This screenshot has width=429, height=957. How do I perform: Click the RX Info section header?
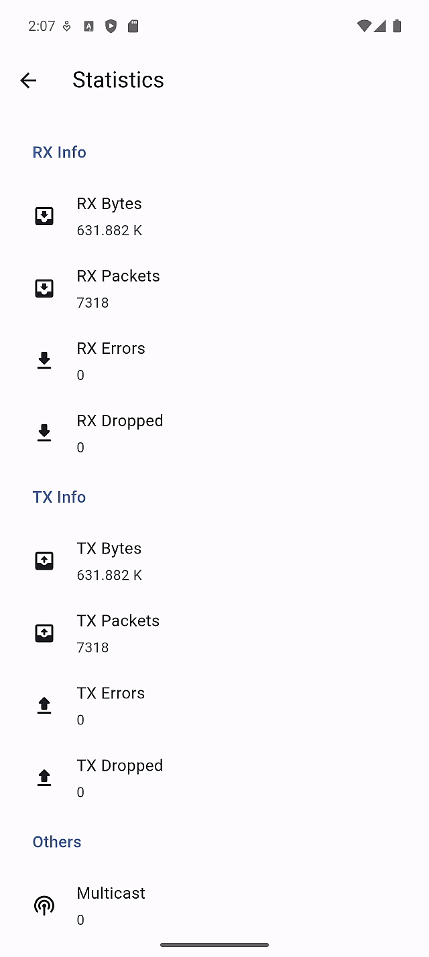(59, 152)
